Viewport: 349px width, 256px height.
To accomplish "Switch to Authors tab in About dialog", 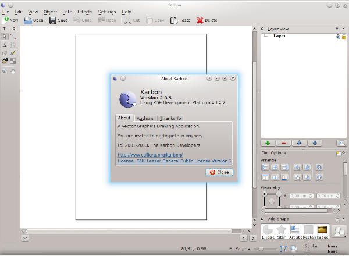I will (145, 118).
